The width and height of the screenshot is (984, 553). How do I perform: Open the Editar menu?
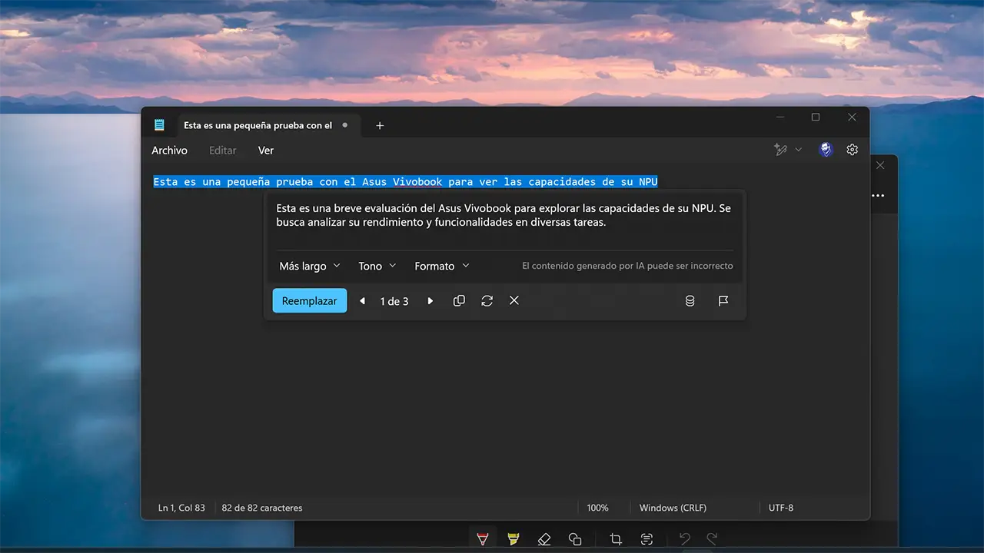[223, 151]
